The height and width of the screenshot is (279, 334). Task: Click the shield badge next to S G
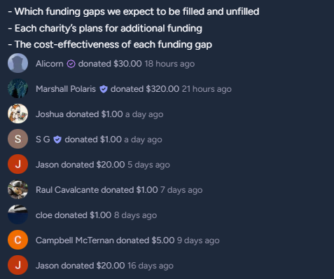57,139
